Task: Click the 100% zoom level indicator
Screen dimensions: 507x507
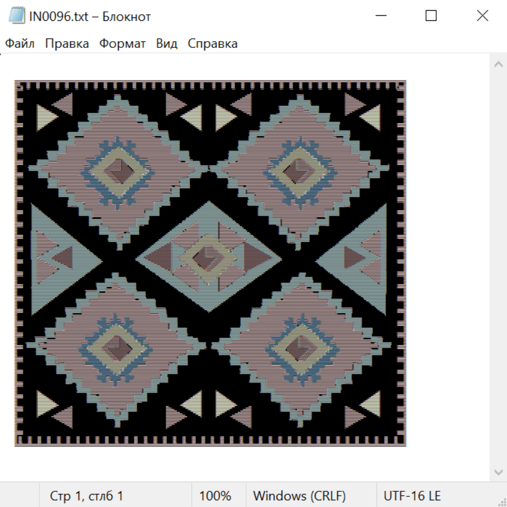Action: [215, 496]
